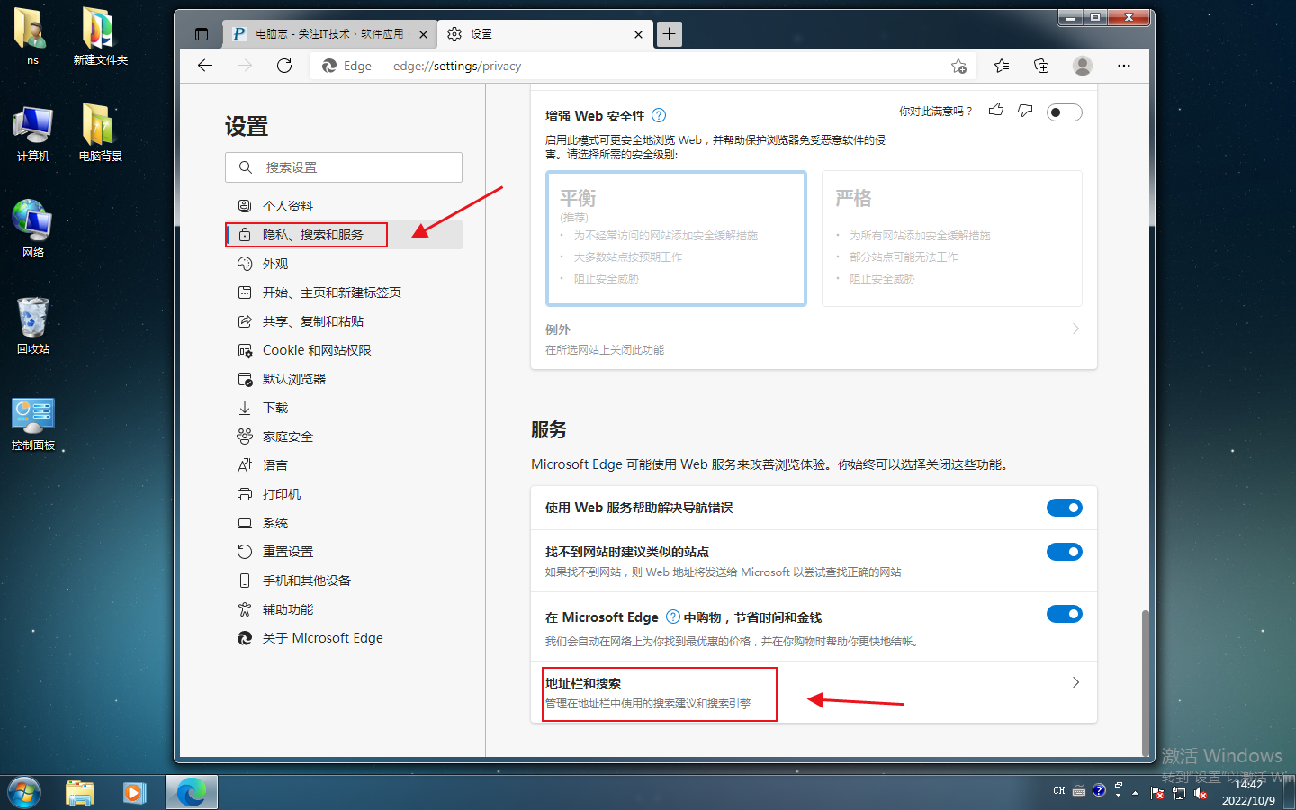This screenshot has height=810, width=1296.
Task: Open 家庭安全 settings section
Action: [x=344, y=436]
